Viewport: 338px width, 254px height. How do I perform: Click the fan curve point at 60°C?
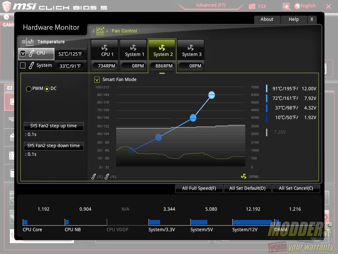tap(193, 118)
